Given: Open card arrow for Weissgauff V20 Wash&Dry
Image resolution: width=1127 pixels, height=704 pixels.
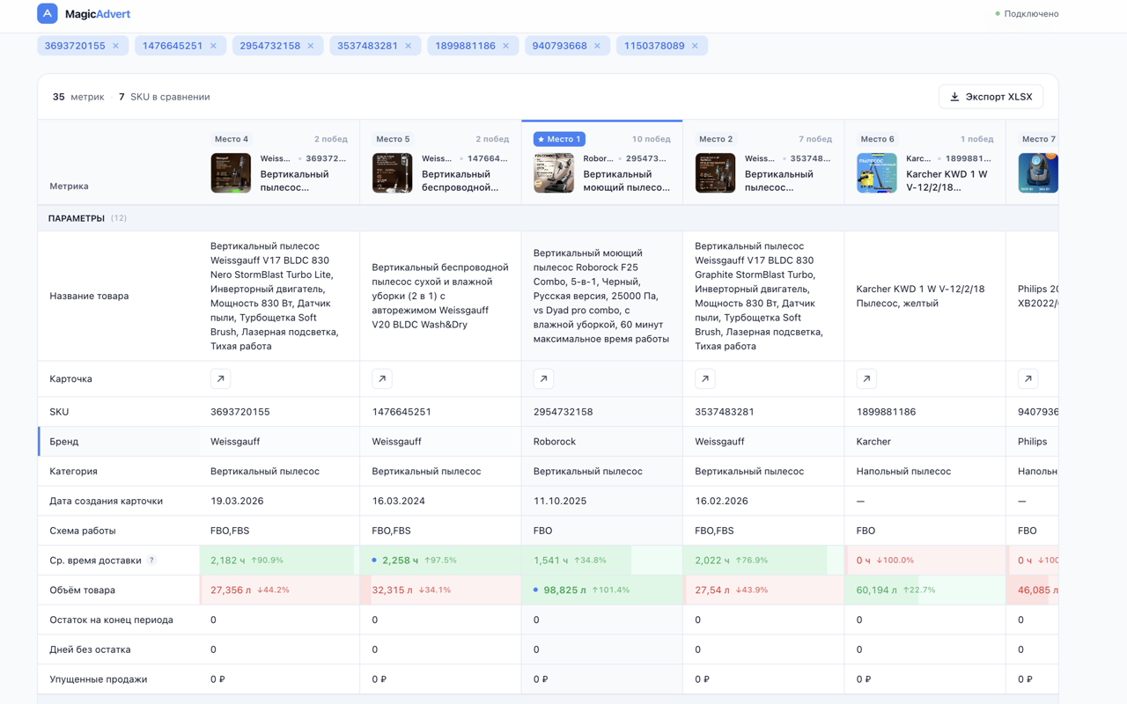Looking at the screenshot, I should coord(382,378).
